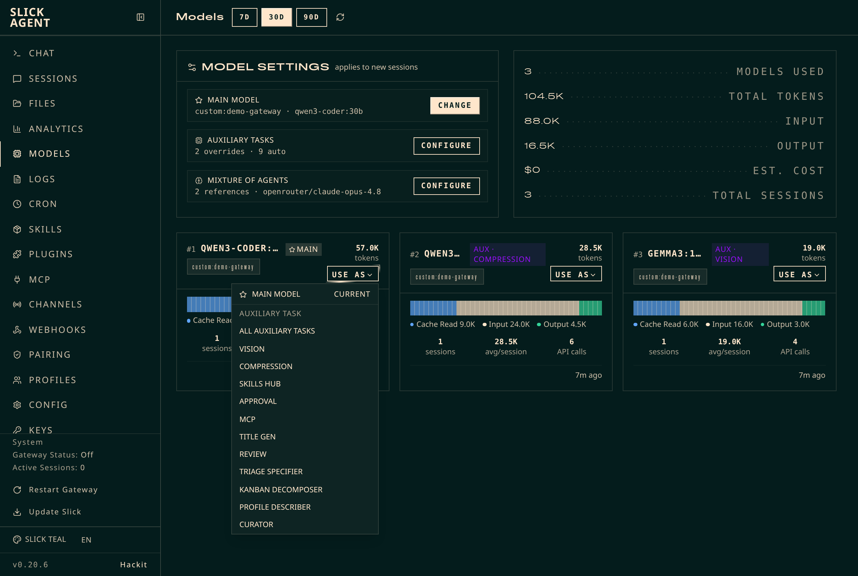Image resolution: width=858 pixels, height=576 pixels.
Task: Open Cron scheduler page
Action: tap(80, 204)
